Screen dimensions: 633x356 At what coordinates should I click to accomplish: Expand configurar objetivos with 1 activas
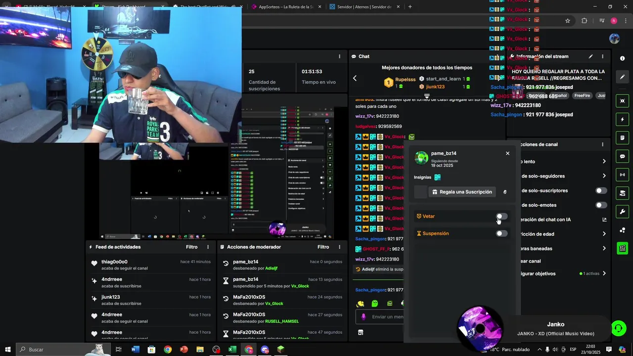[604, 273]
